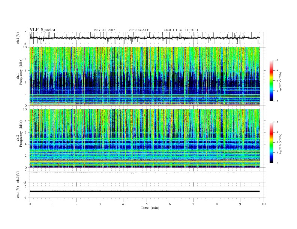Click time axis tick label "8"
297x229 pixels.
pos(217,204)
